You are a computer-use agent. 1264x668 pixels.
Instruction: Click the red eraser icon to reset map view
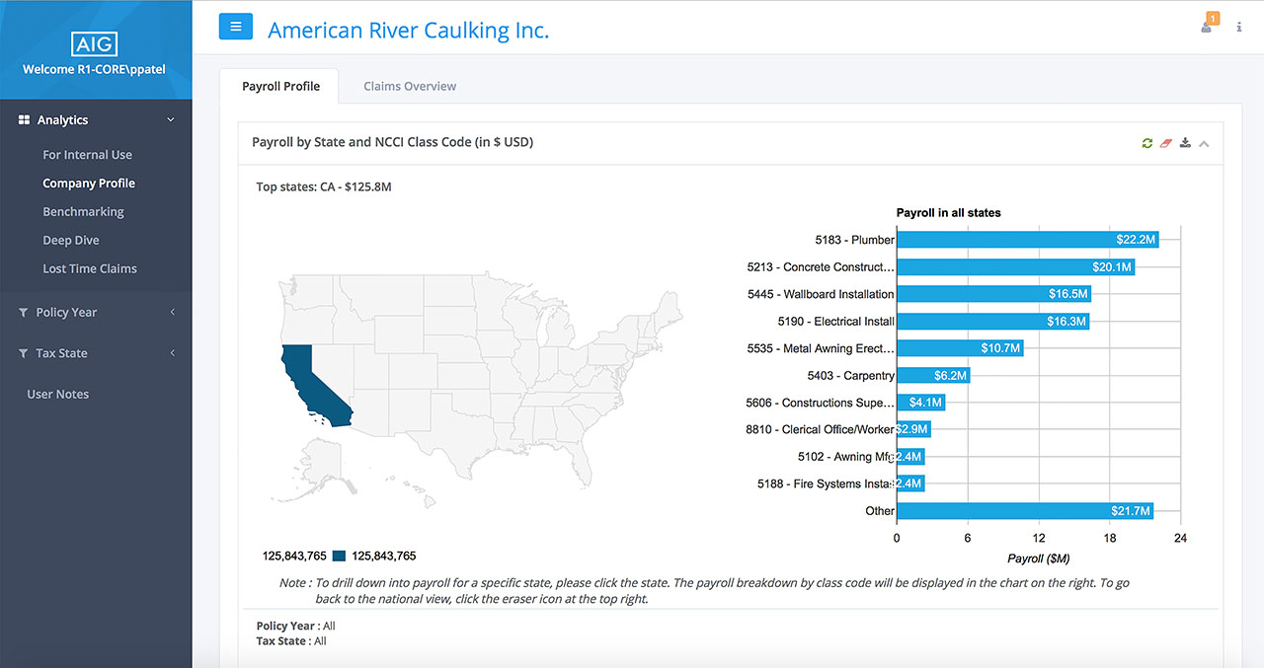pyautogui.click(x=1165, y=142)
